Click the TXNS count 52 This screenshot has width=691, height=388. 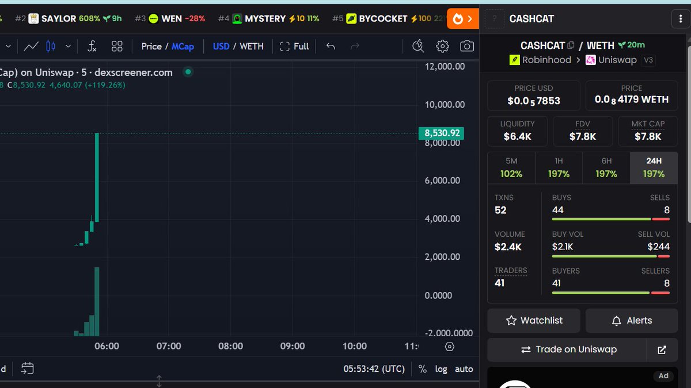[500, 210]
